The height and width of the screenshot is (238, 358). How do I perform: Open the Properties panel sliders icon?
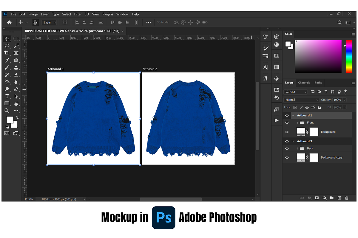point(266,37)
